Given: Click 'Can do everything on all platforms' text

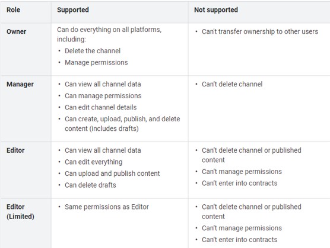Looking at the screenshot, I should coord(109,30).
